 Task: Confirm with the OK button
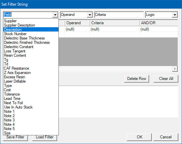(139, 137)
